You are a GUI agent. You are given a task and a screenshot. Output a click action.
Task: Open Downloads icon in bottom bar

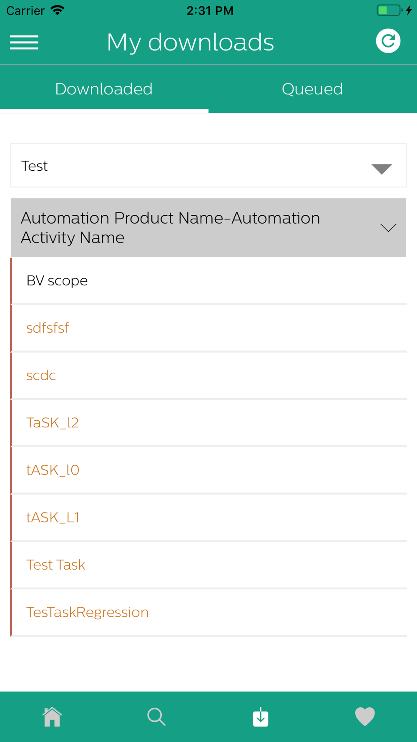pyautogui.click(x=261, y=717)
